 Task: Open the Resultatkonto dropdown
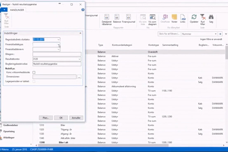click(80, 59)
